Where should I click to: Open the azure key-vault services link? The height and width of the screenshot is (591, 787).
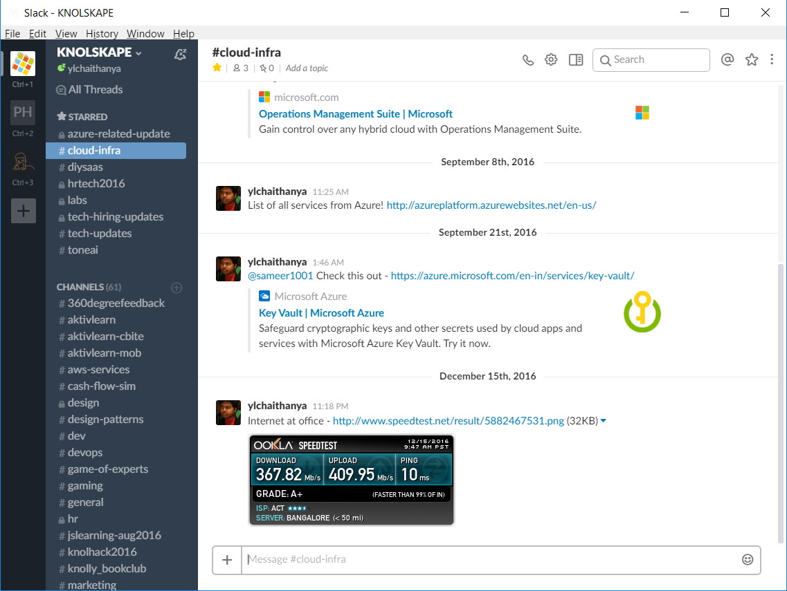click(512, 276)
